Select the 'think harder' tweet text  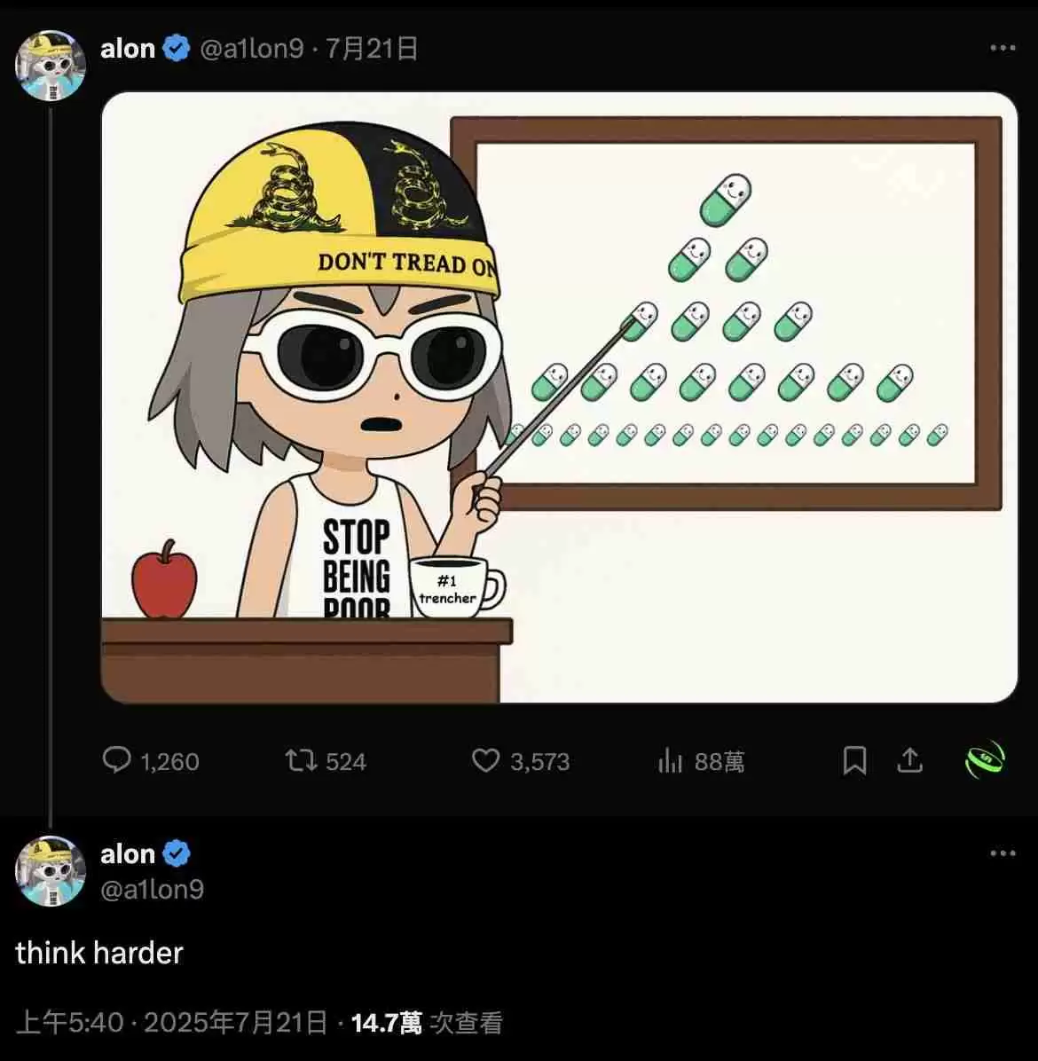click(99, 953)
